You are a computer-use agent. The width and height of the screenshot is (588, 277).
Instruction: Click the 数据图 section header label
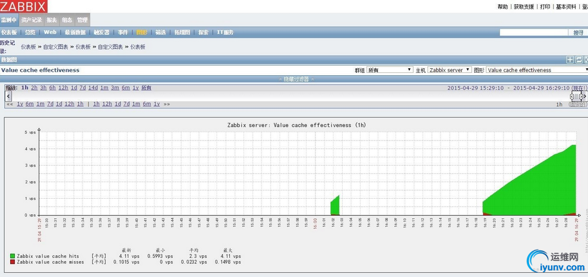8,60
